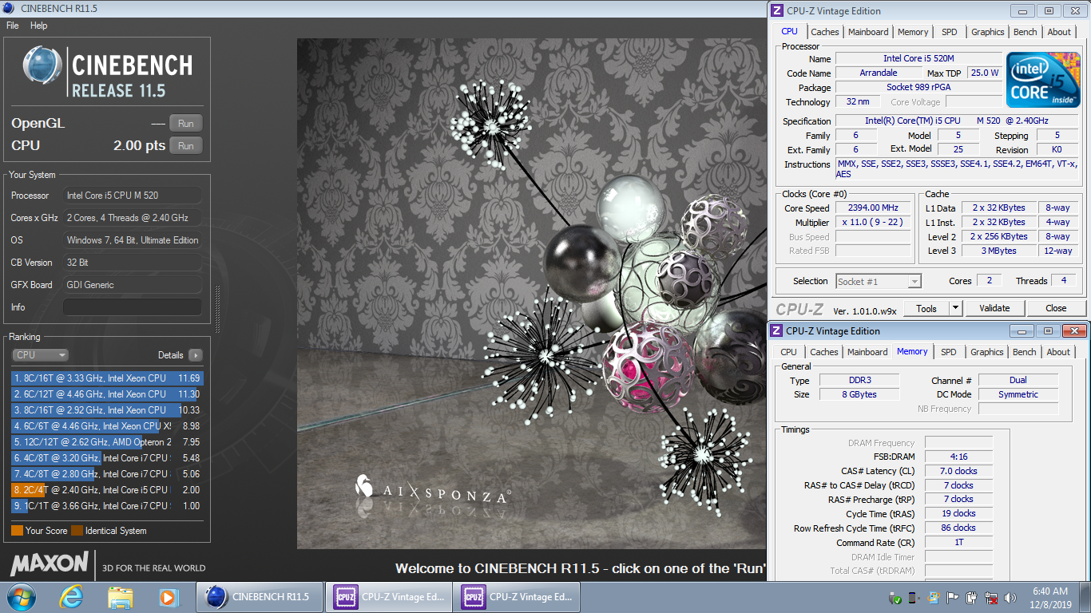Click the Show desktop strip at the taskbar's end
Image resolution: width=1091 pixels, height=613 pixels.
[x=1085, y=597]
